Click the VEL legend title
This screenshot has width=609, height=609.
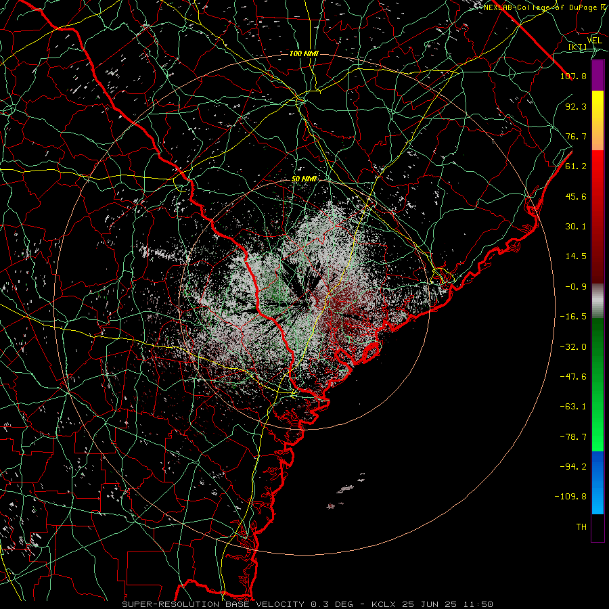(595, 41)
